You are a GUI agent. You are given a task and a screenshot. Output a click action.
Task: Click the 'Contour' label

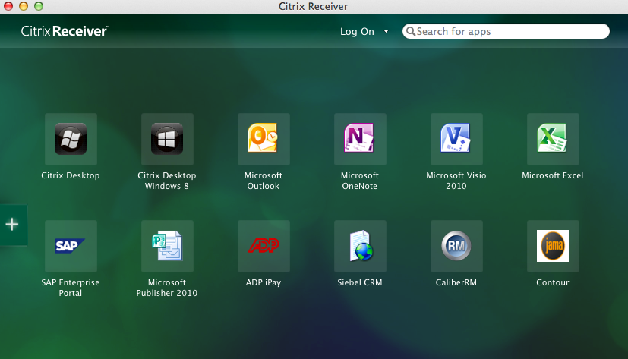(x=552, y=282)
